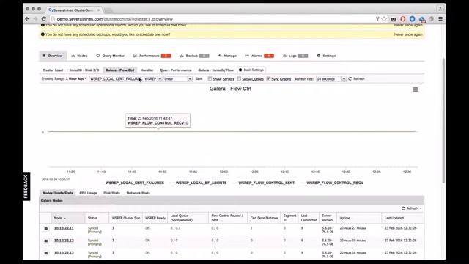The width and height of the screenshot is (469, 264).
Task: Switch to the Query Performance dashboard
Action: click(176, 70)
